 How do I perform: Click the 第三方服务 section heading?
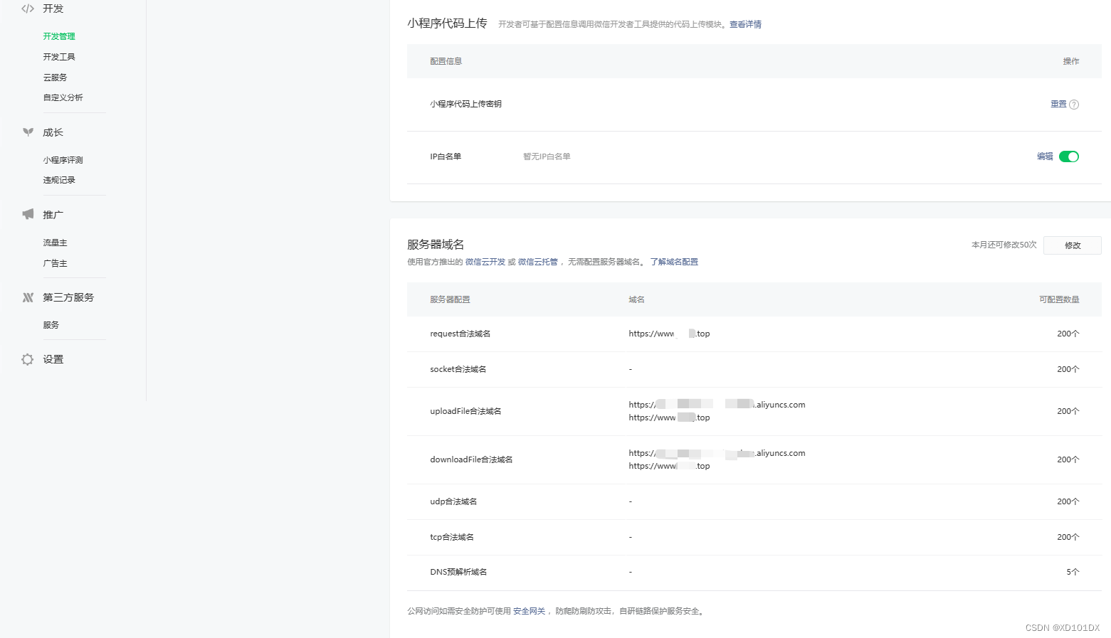[x=68, y=297]
